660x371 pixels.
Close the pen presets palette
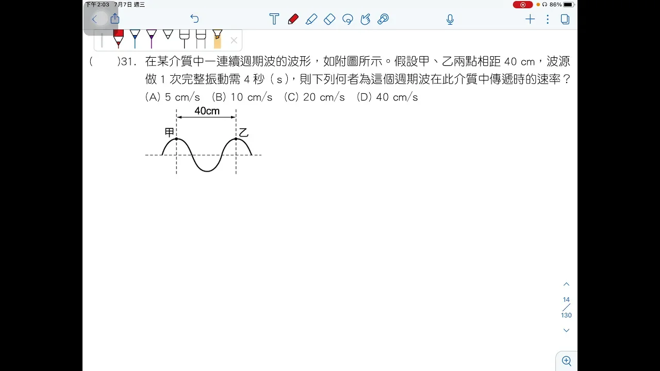click(x=234, y=40)
